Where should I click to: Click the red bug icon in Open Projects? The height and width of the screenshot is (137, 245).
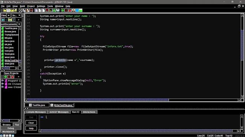pos(12,76)
